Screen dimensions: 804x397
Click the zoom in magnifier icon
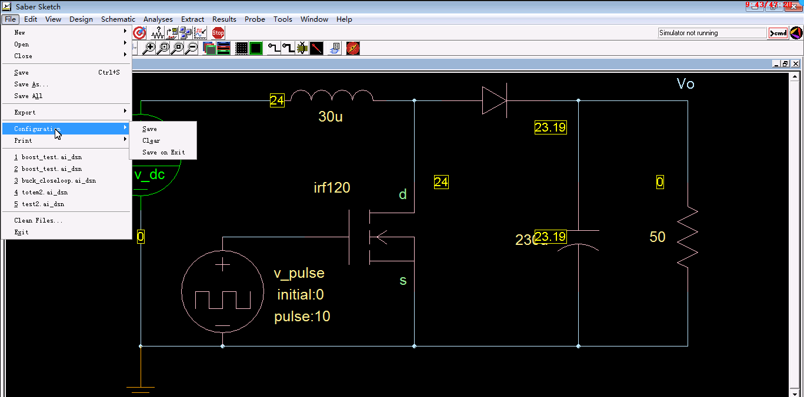pos(149,48)
